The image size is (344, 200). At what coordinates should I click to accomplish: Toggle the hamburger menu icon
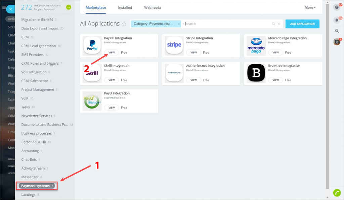[4, 7]
